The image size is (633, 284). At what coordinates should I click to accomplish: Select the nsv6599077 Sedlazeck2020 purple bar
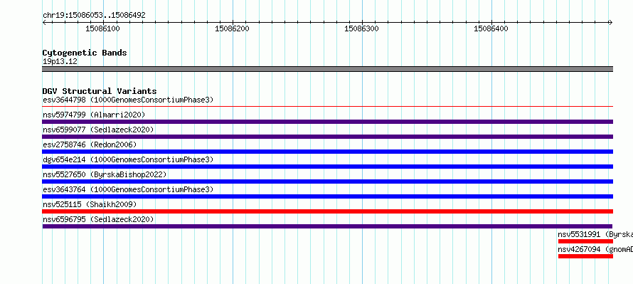[327, 137]
